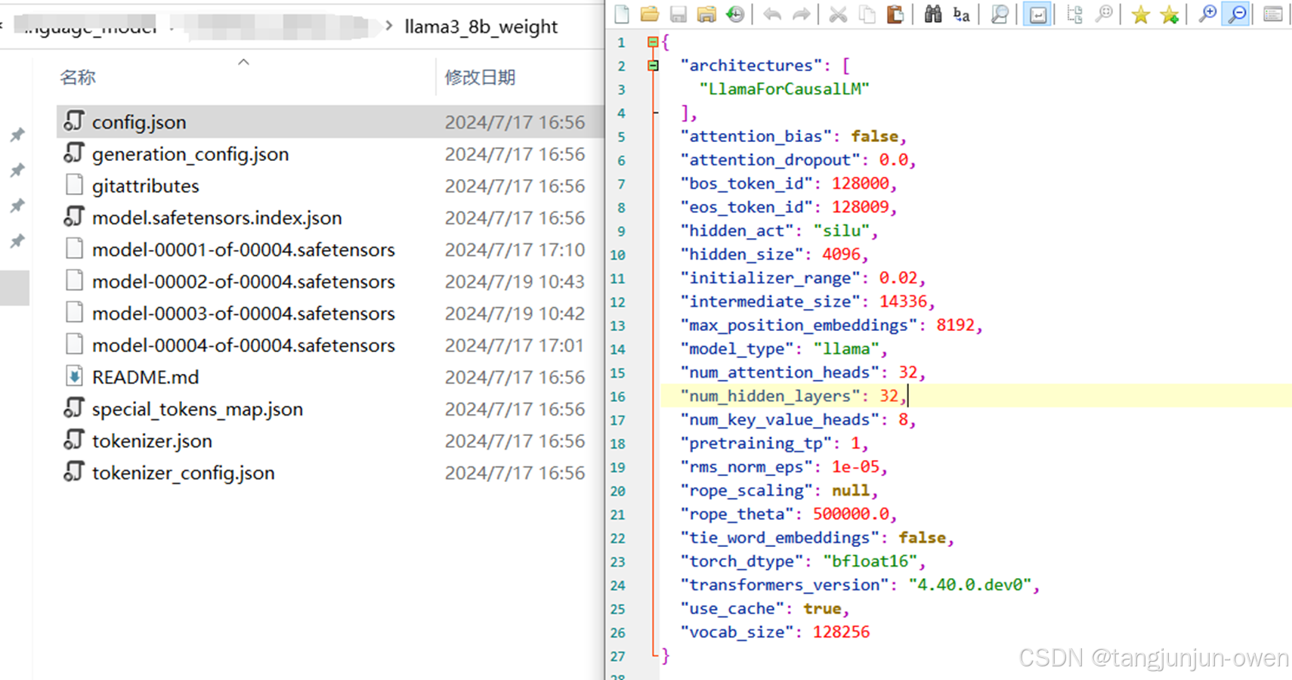The image size is (1292, 680).
Task: Paste from clipboard icon
Action: click(x=895, y=14)
